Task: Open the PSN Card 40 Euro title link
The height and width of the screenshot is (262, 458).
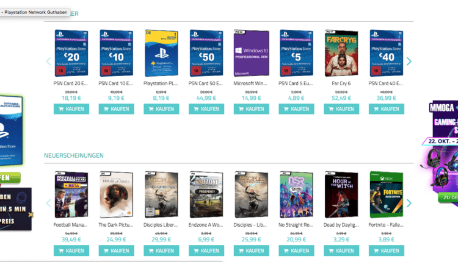Action: click(385, 83)
